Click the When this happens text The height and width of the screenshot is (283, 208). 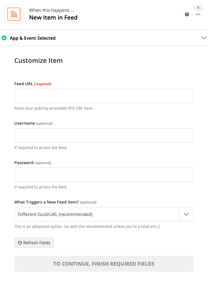(51, 10)
